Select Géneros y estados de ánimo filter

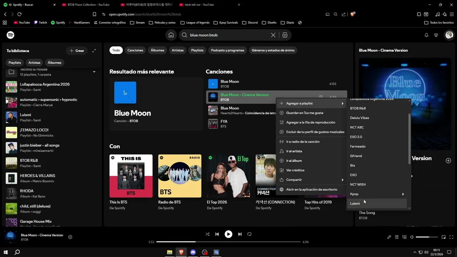(x=273, y=50)
